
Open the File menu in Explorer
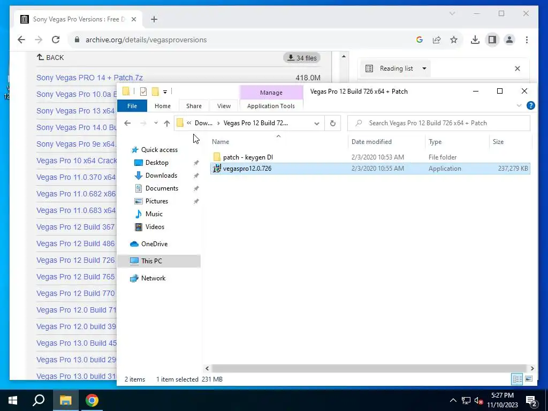(132, 106)
